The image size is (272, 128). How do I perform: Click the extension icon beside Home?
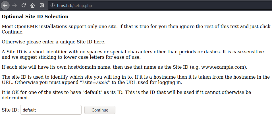click(41, 5)
